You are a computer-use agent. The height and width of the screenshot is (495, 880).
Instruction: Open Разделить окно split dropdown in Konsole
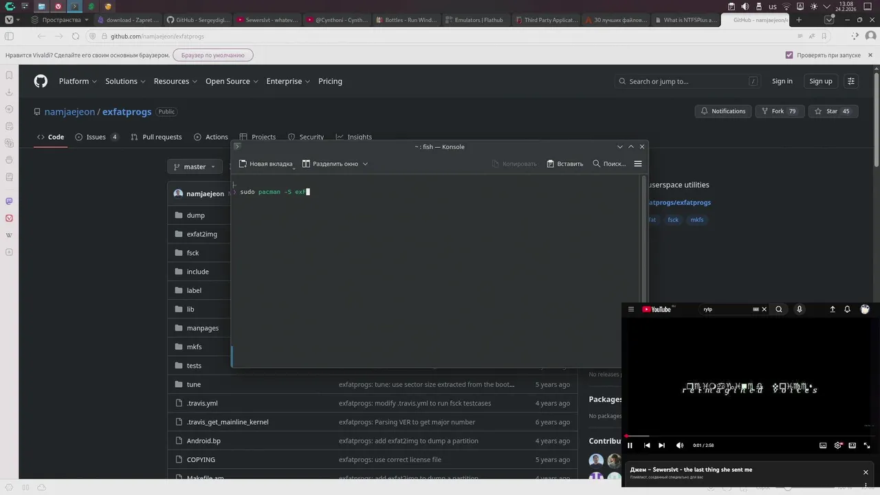(335, 164)
